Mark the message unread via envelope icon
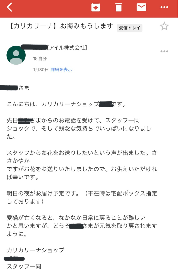The height and width of the screenshot is (274, 178). [141, 7]
